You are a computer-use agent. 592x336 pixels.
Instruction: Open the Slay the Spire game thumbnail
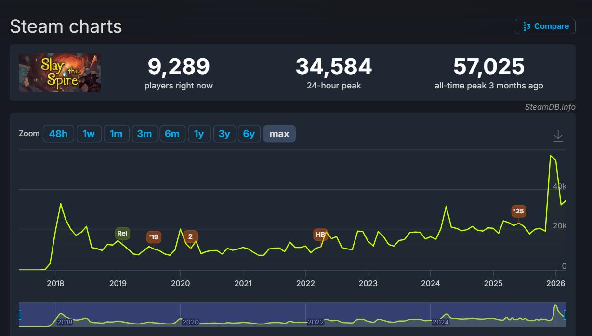60,73
